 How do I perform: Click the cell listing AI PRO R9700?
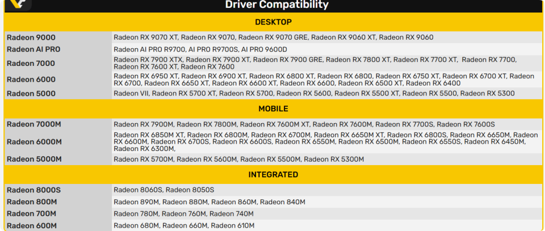(327, 49)
